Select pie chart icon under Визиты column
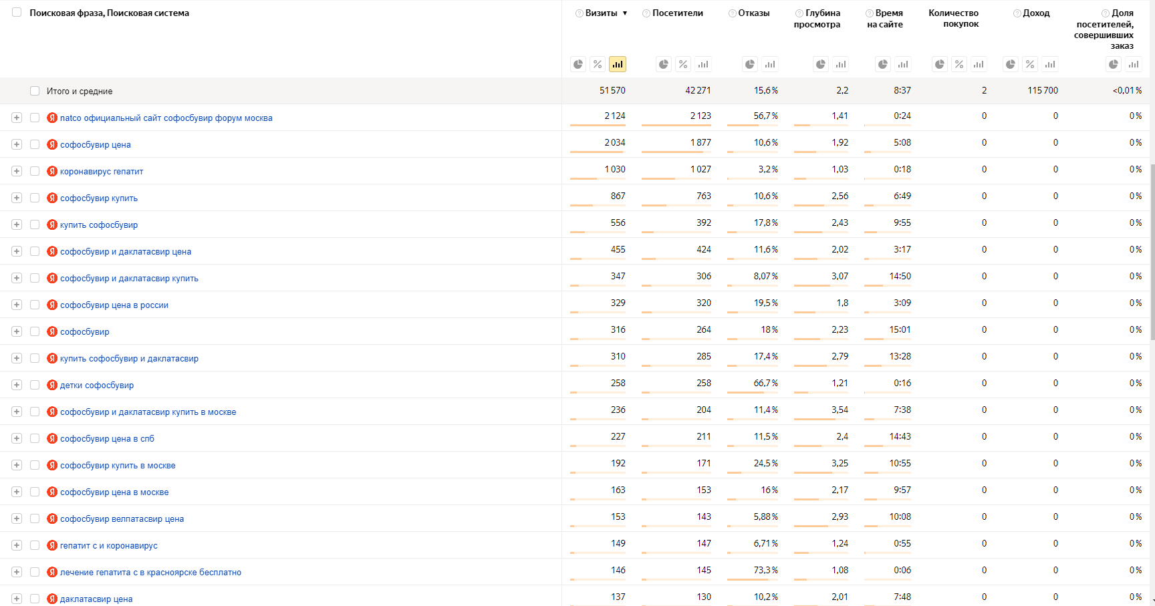 (578, 64)
